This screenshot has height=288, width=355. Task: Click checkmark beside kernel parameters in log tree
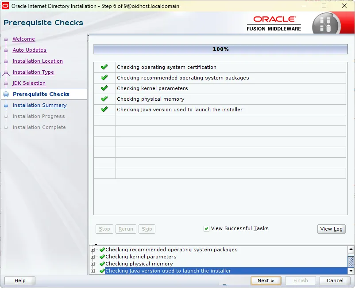click(x=102, y=257)
